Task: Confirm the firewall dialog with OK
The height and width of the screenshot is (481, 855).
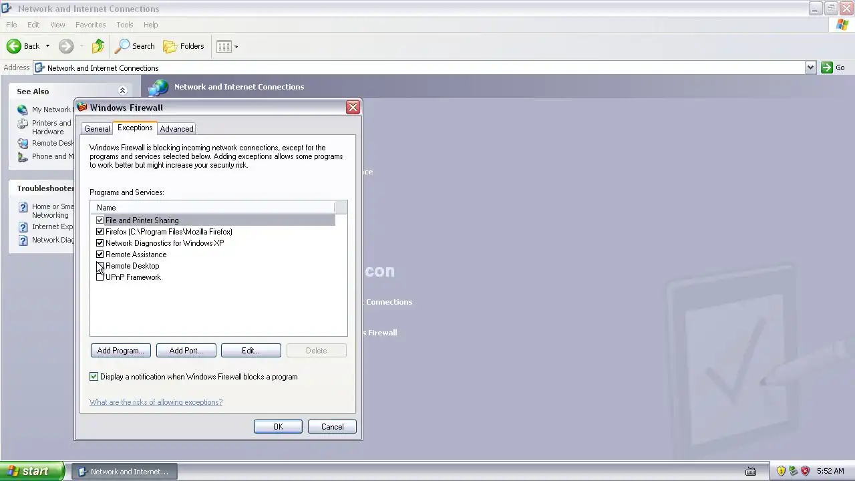Action: (x=278, y=427)
